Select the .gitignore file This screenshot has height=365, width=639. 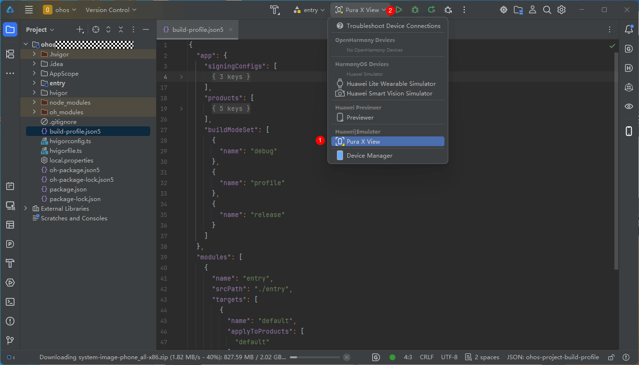tap(63, 122)
